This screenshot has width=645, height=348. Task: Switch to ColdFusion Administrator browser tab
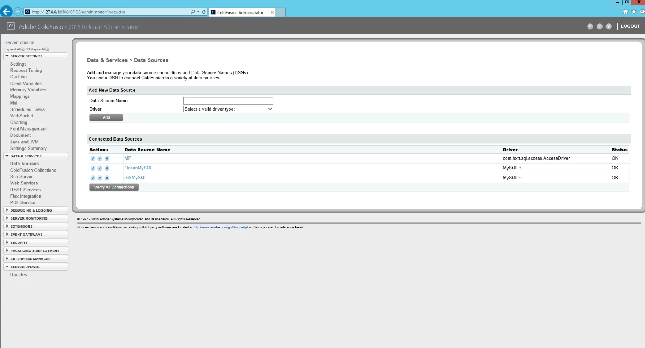coord(242,12)
